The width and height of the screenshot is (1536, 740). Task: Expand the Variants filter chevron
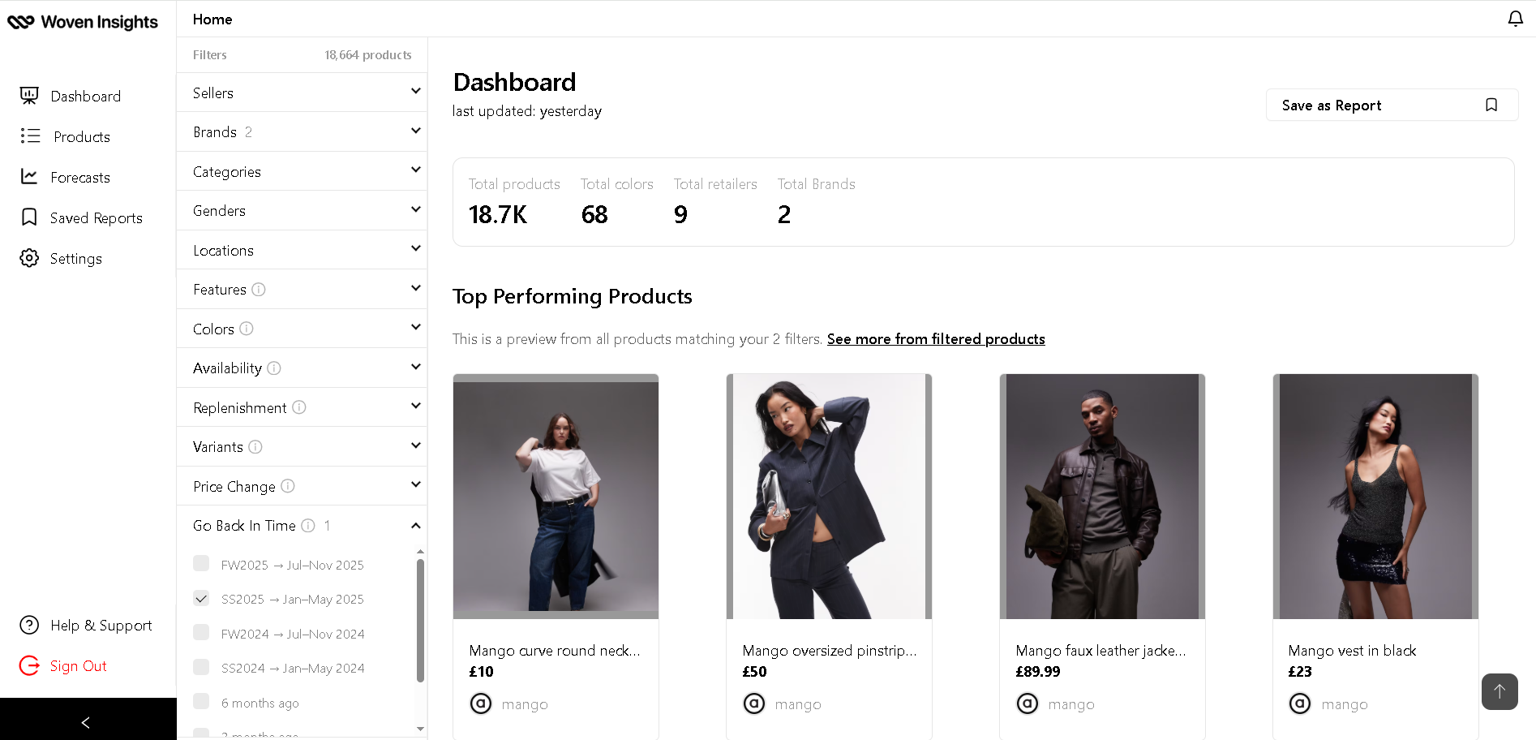pos(416,445)
